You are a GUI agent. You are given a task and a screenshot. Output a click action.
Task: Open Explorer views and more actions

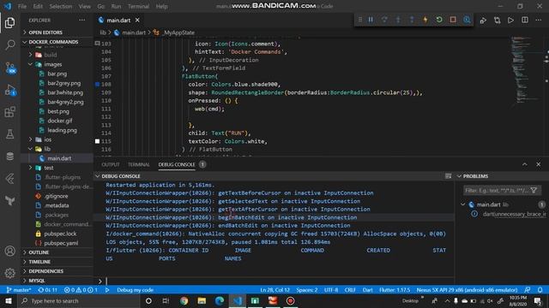(x=82, y=21)
